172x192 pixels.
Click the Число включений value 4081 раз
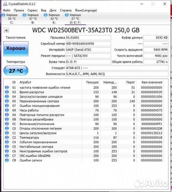tap(156, 56)
